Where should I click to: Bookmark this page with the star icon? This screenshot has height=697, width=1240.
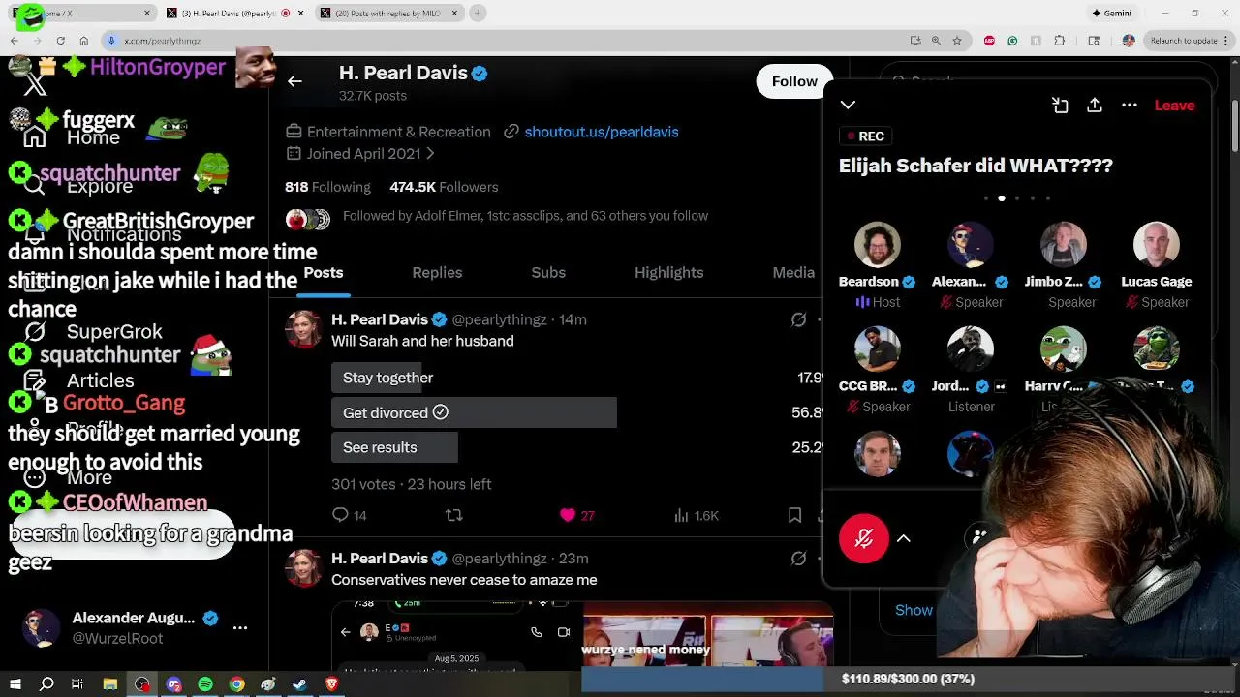point(957,41)
